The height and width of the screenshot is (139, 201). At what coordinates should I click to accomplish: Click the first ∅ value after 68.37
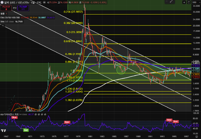pos(35,114)
